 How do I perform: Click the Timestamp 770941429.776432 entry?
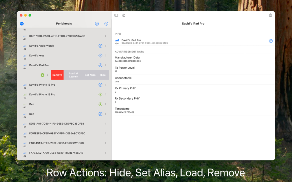pos(194,110)
